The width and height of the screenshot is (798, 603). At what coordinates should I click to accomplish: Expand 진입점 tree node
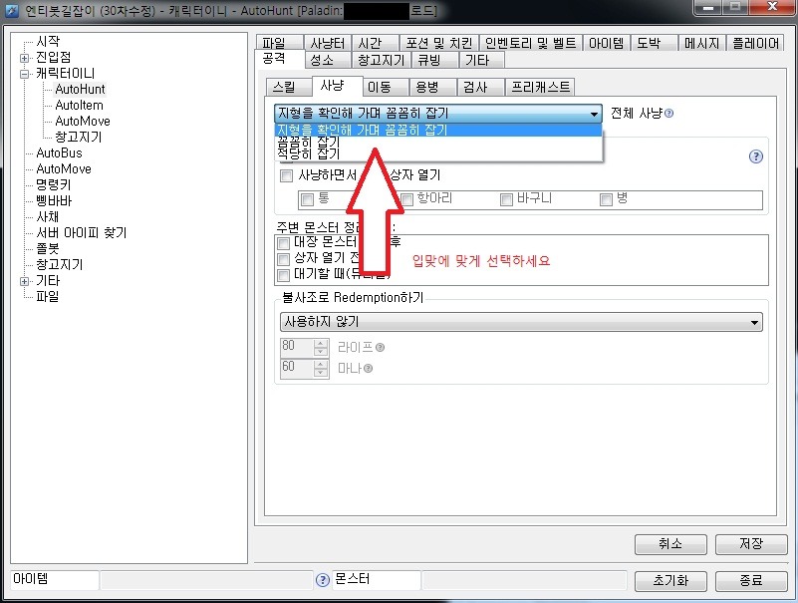(24, 58)
